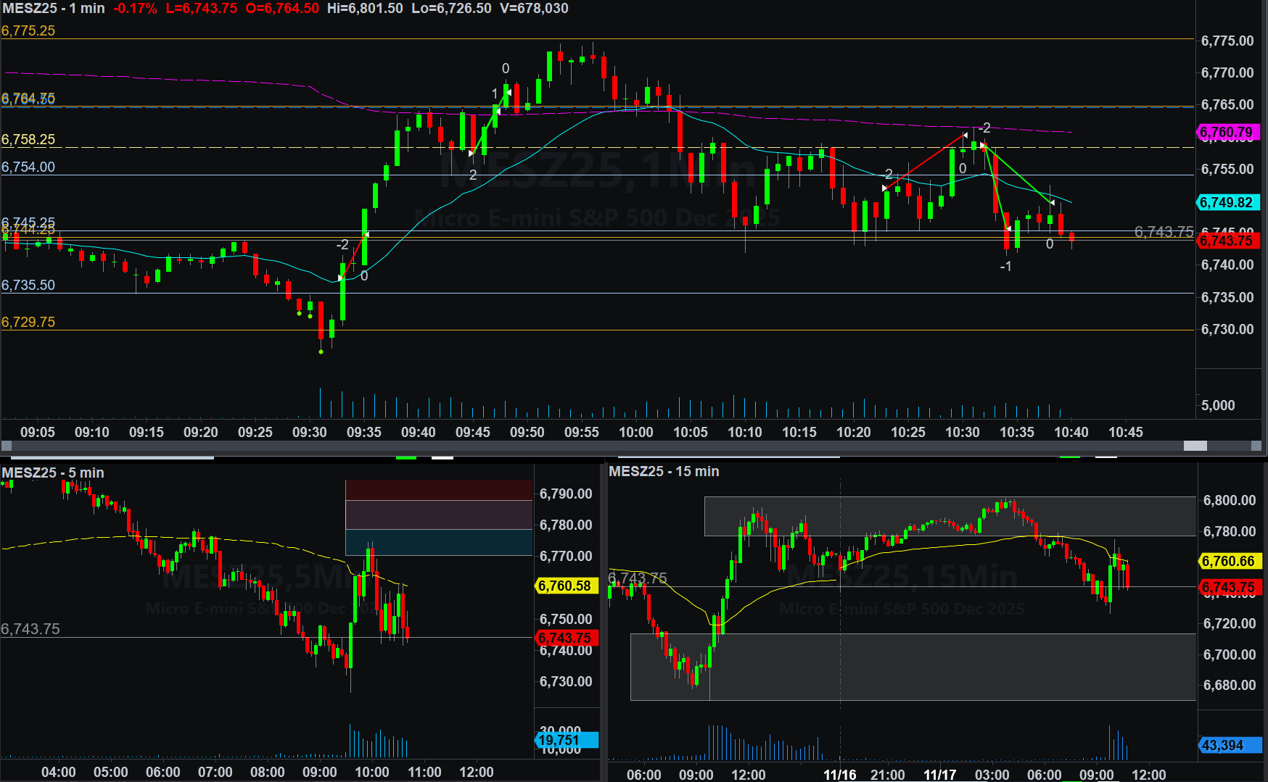
Task: Click the blue 43,394 volume tag
Action: click(1228, 745)
